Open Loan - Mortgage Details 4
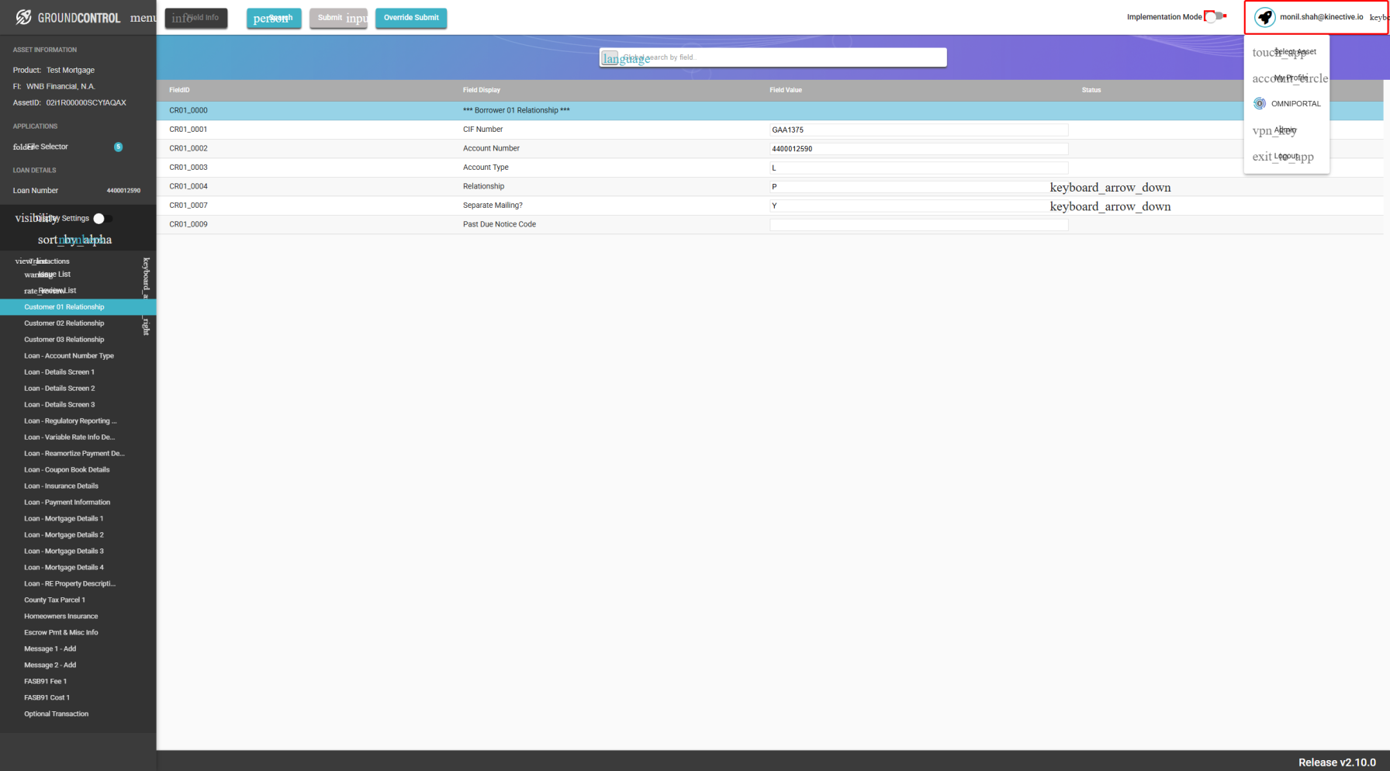Screen dimensions: 1390x771 64,568
